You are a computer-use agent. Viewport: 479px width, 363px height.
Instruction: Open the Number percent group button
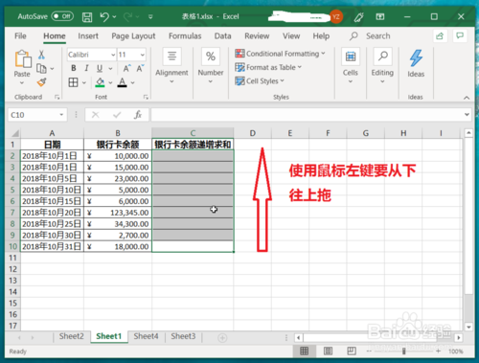(x=211, y=66)
